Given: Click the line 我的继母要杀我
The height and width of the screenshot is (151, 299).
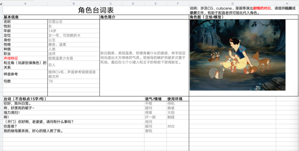Looking at the screenshot, I should tap(74, 131).
